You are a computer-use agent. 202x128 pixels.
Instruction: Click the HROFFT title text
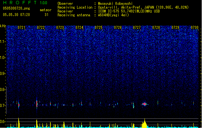(20, 3)
